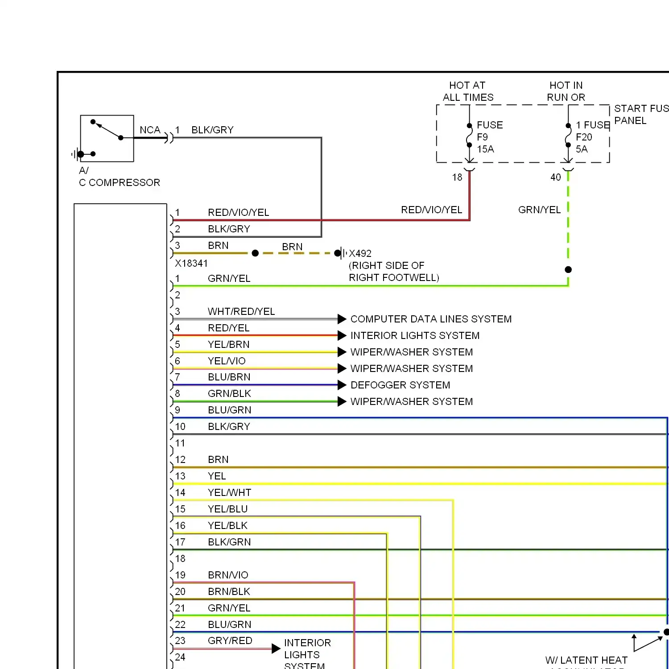Click the GRY/RED wire label at pin 23
Image resolution: width=669 pixels, height=669 pixels.
pyautogui.click(x=230, y=640)
